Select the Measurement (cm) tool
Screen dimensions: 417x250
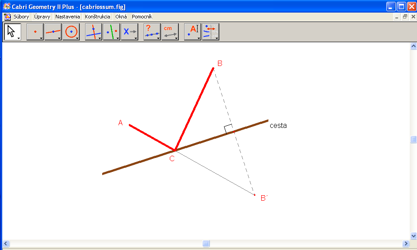(x=170, y=31)
